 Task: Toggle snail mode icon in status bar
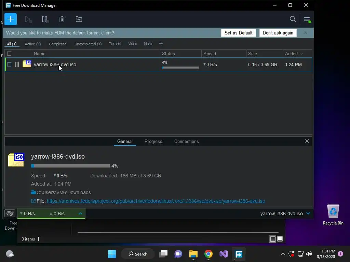(x=10, y=214)
